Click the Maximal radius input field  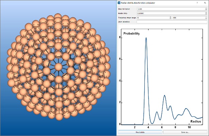coord(170,9)
